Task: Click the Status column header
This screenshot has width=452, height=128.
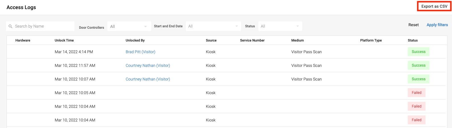Action: (x=413, y=40)
